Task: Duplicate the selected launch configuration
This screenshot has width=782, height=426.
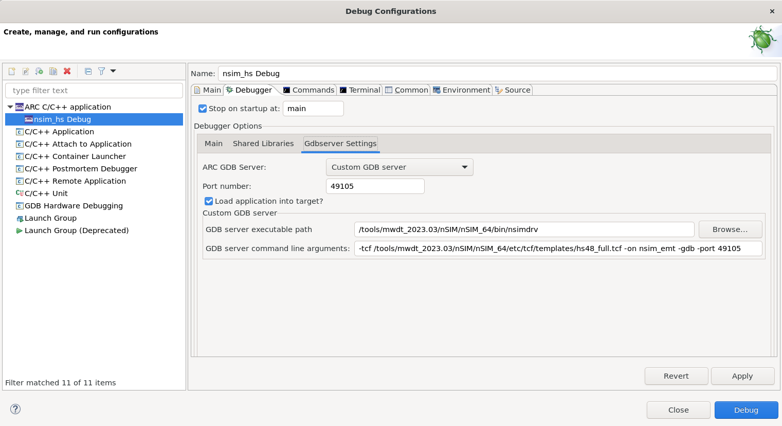Action: coord(53,71)
